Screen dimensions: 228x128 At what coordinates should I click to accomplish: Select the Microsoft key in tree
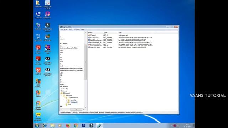(x=67, y=93)
